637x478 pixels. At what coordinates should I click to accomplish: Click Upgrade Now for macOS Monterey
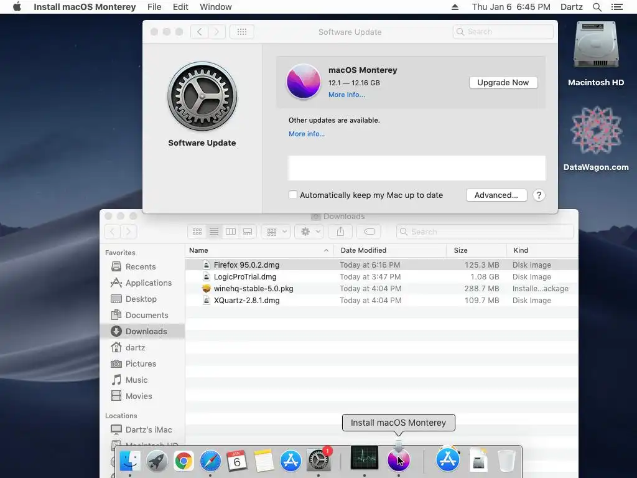point(503,83)
